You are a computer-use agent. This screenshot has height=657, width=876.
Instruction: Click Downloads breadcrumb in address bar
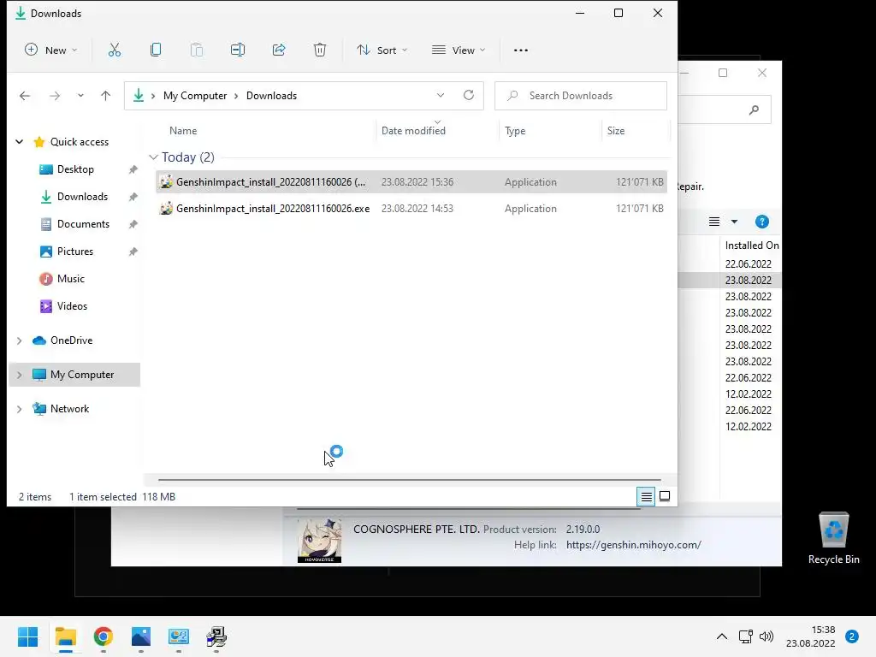pos(271,96)
